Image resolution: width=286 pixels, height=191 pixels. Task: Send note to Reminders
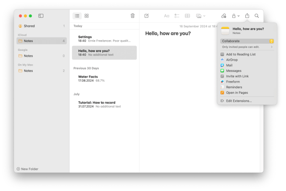pos(247,87)
